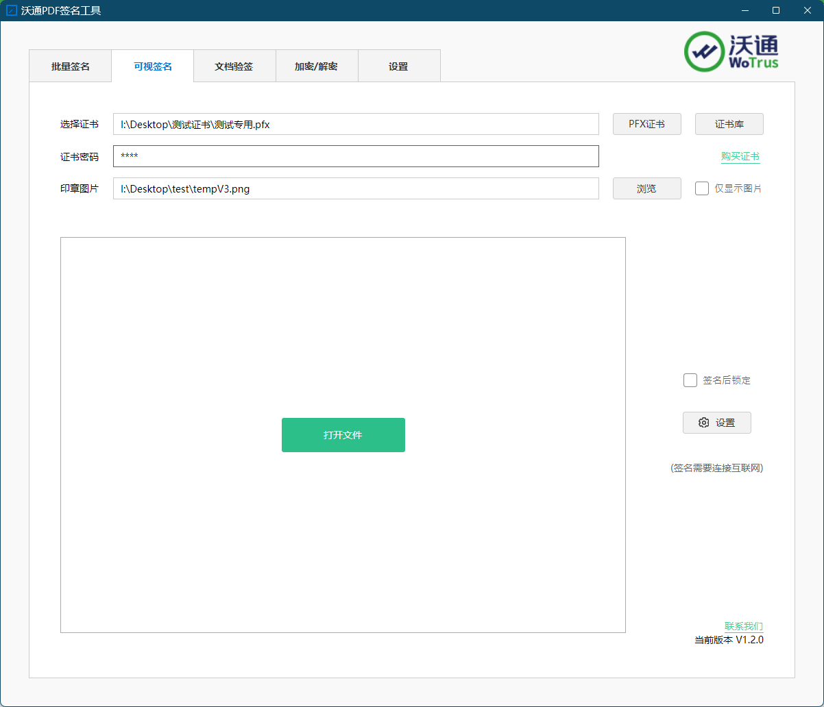
Task: Switch to the 批量签名 tab
Action: (70, 66)
